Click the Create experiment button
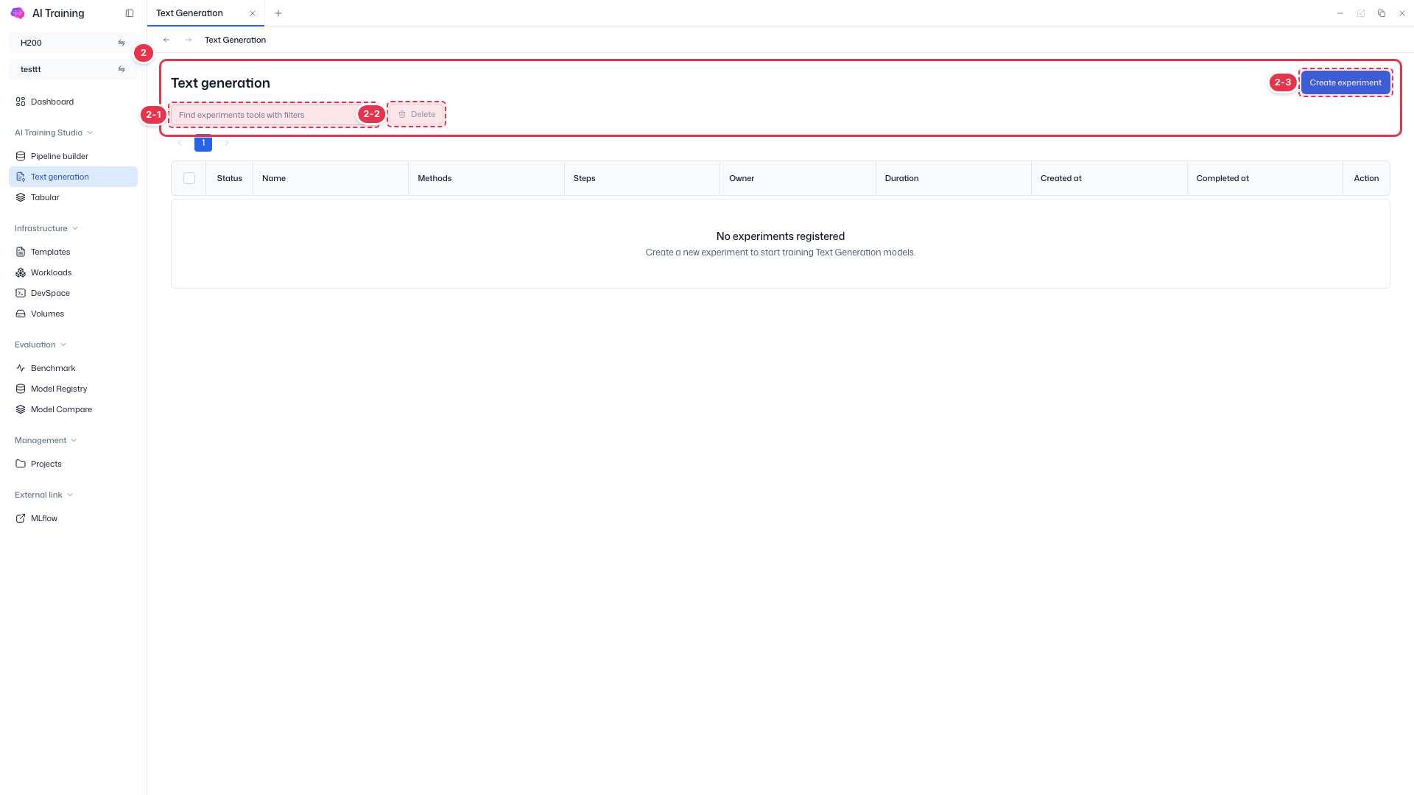This screenshot has width=1414, height=795. coord(1346,82)
